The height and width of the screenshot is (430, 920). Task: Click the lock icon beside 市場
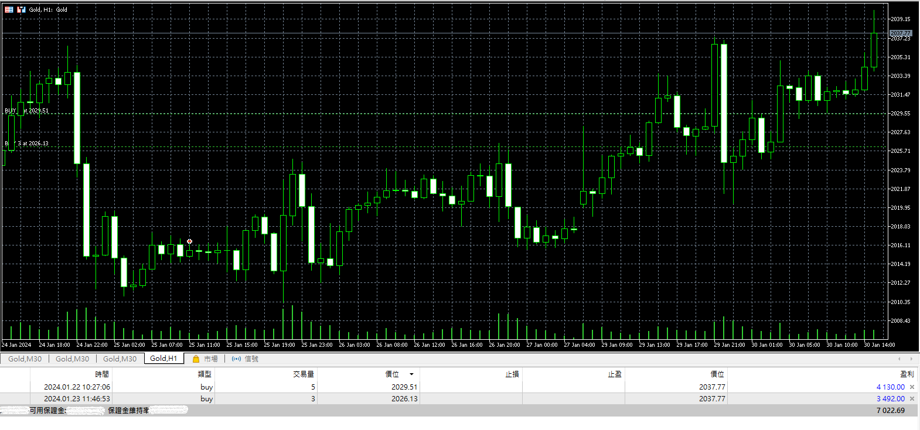196,359
